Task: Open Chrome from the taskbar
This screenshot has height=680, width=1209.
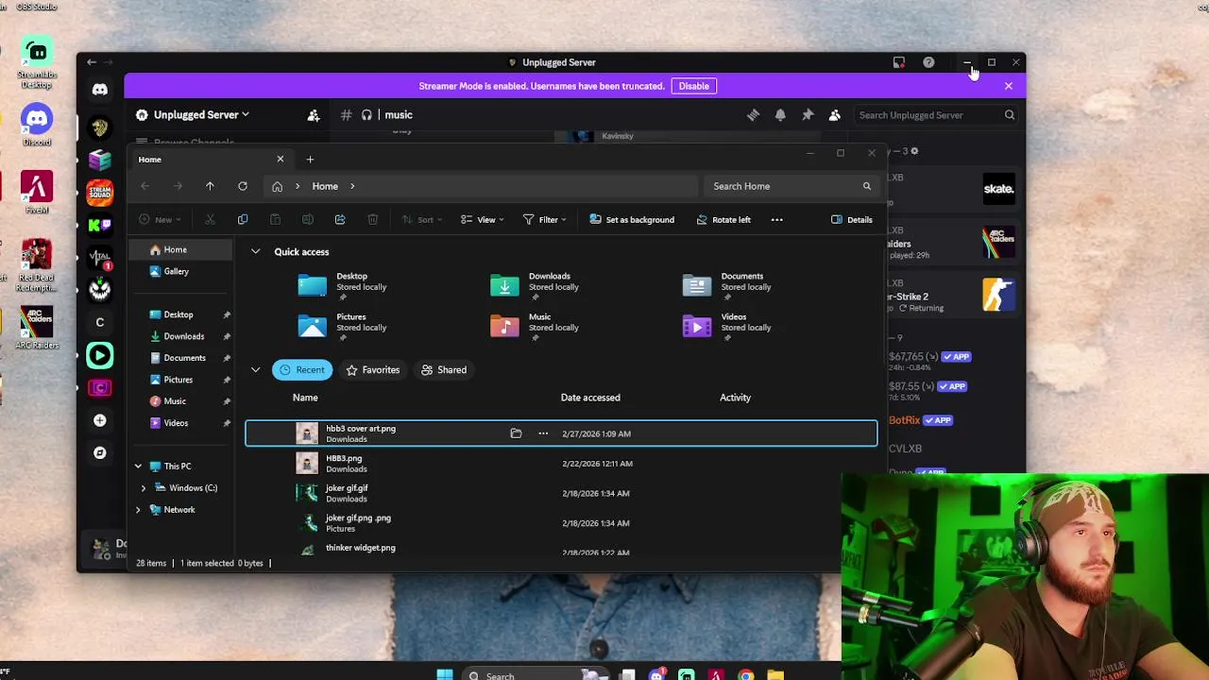Action: (x=746, y=675)
